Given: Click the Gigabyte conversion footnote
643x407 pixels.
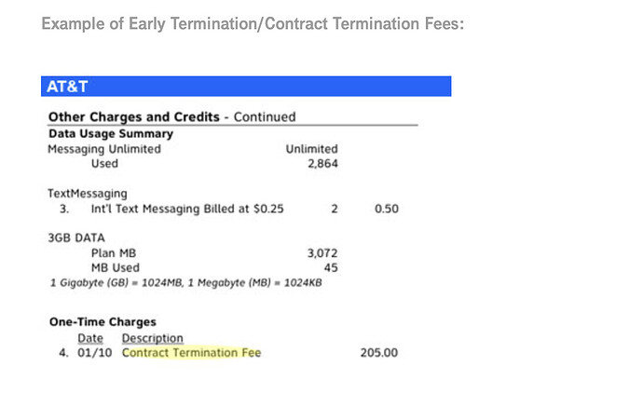Looking at the screenshot, I should 185,283.
